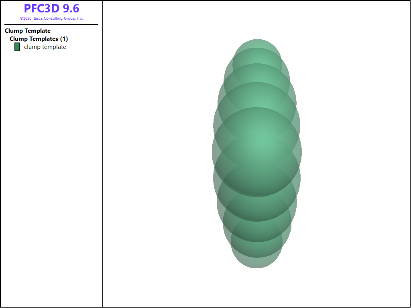Click the "Clump Templates (1)" legend entry
Image resolution: width=411 pixels, height=308 pixels.
pyautogui.click(x=39, y=39)
